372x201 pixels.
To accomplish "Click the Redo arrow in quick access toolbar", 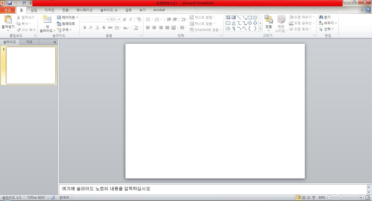I will point(24,3).
